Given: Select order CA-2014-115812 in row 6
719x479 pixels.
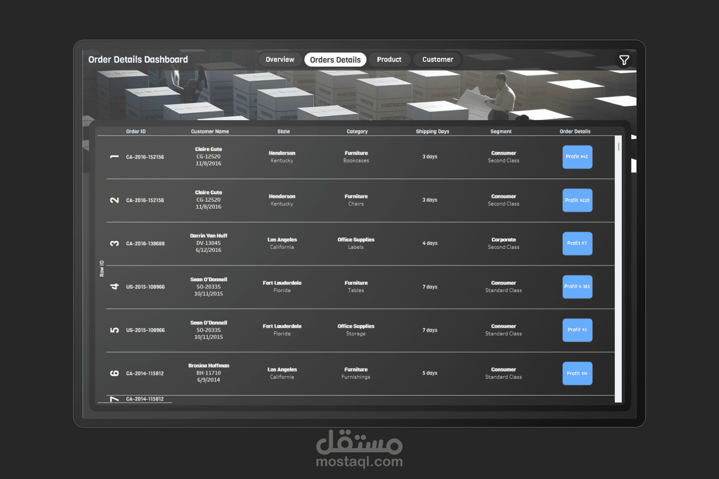Looking at the screenshot, I should tap(145, 373).
